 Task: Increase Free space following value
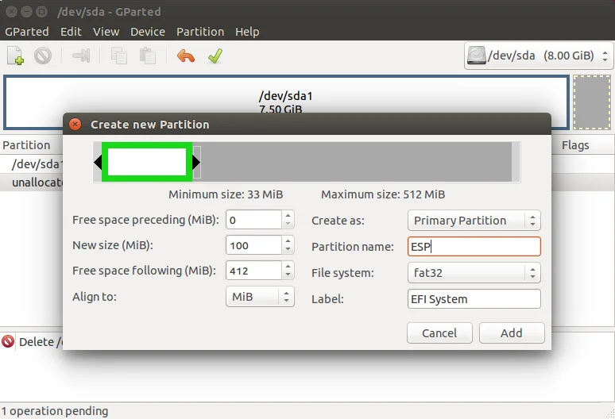[288, 267]
